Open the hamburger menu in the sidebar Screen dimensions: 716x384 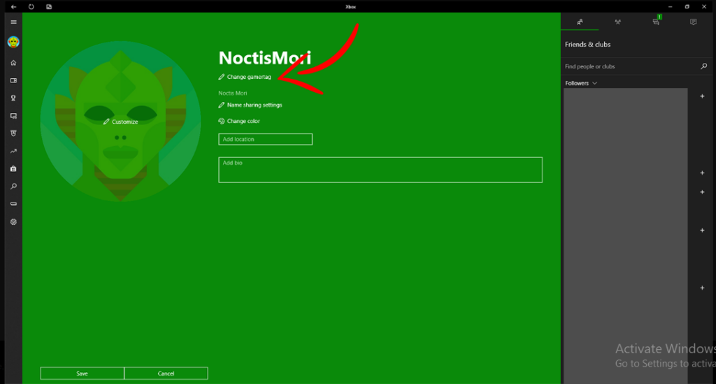click(13, 22)
